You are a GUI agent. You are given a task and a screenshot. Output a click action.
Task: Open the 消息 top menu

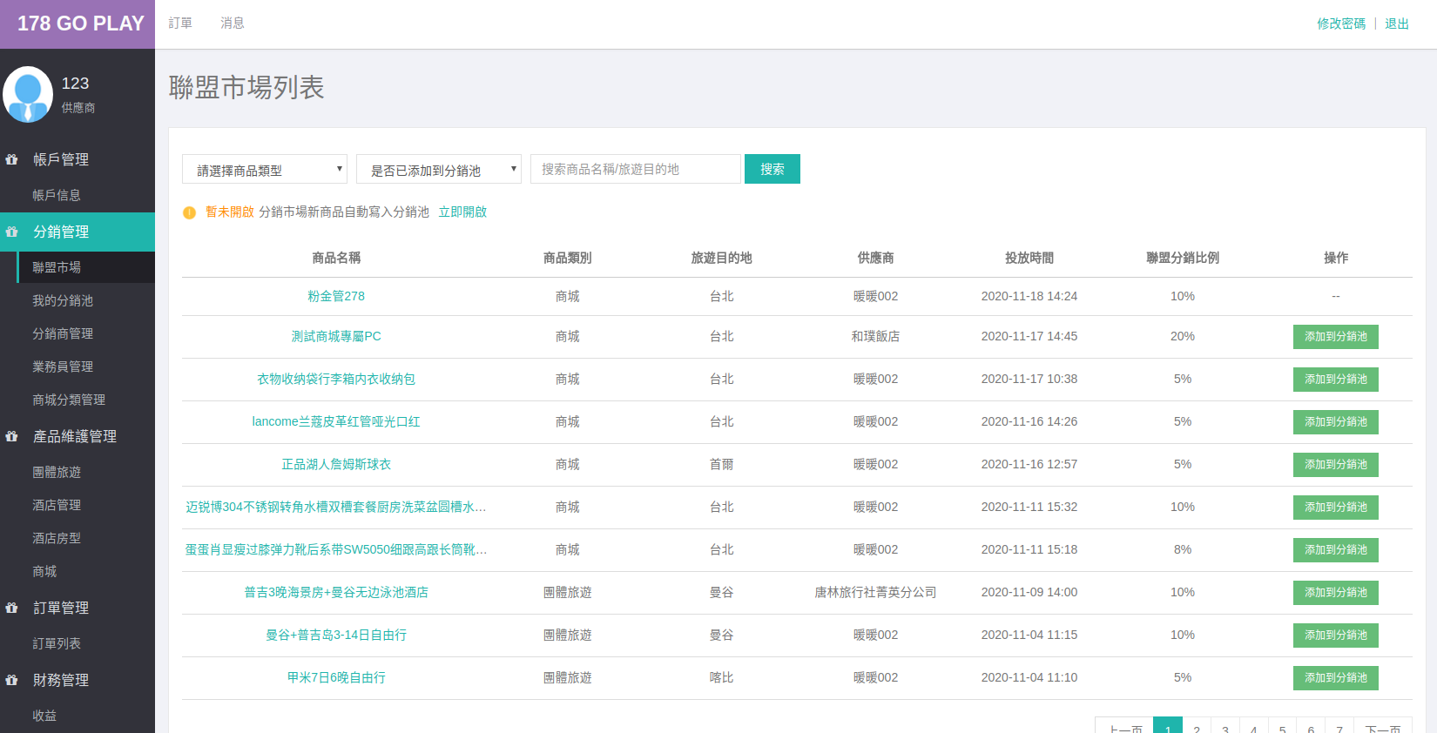click(233, 24)
